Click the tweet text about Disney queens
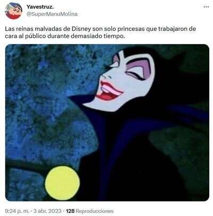213x216 pixels. coord(100,32)
